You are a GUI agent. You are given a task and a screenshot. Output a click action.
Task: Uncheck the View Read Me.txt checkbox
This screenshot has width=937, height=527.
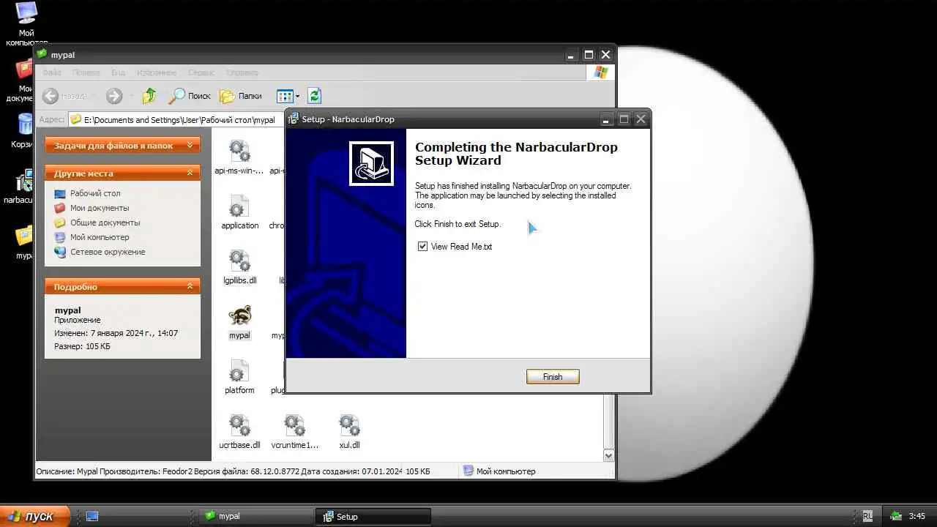pyautogui.click(x=422, y=247)
